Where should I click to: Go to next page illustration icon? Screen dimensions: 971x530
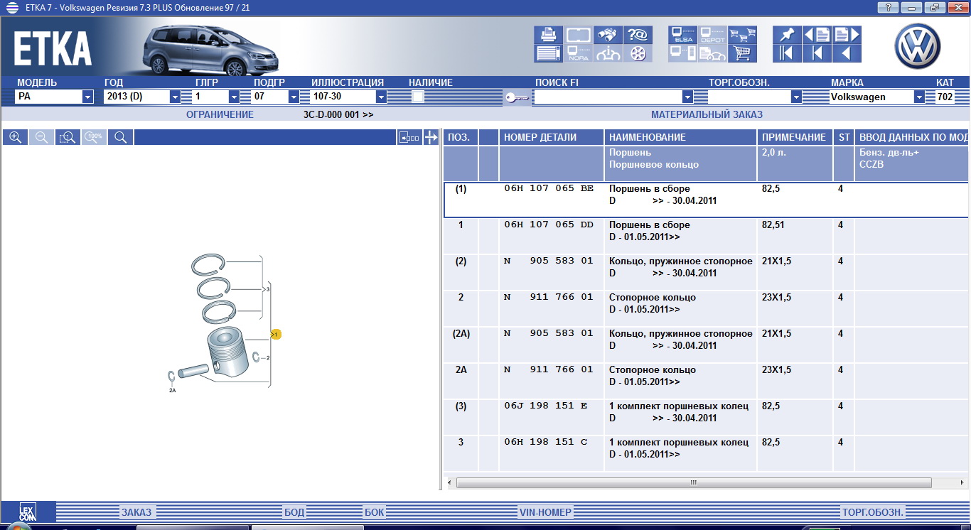pyautogui.click(x=847, y=35)
